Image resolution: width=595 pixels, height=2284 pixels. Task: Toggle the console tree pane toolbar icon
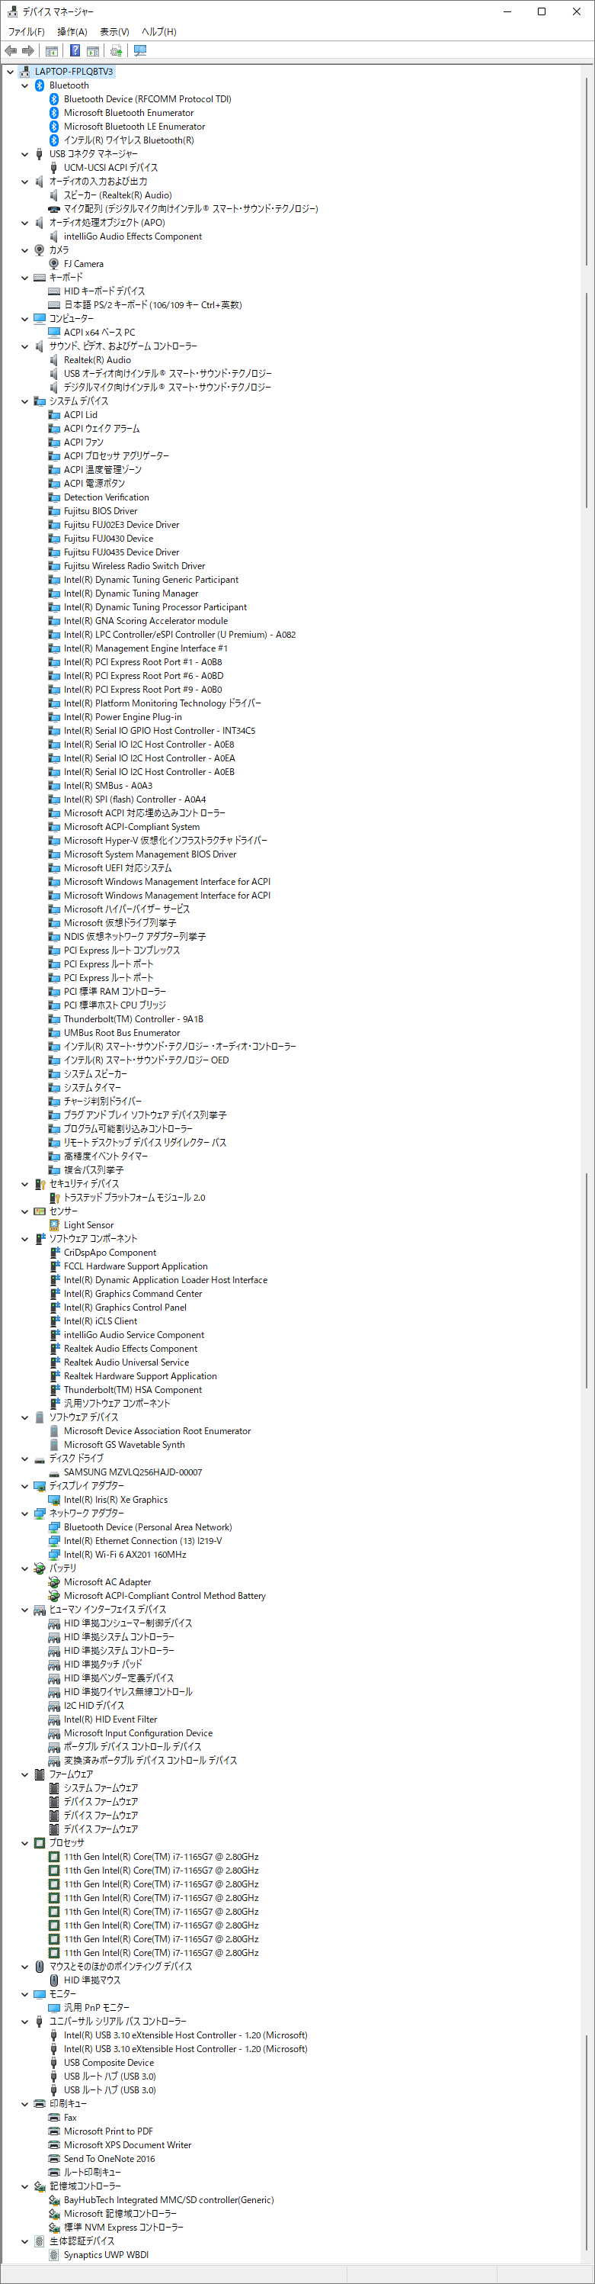tap(53, 50)
